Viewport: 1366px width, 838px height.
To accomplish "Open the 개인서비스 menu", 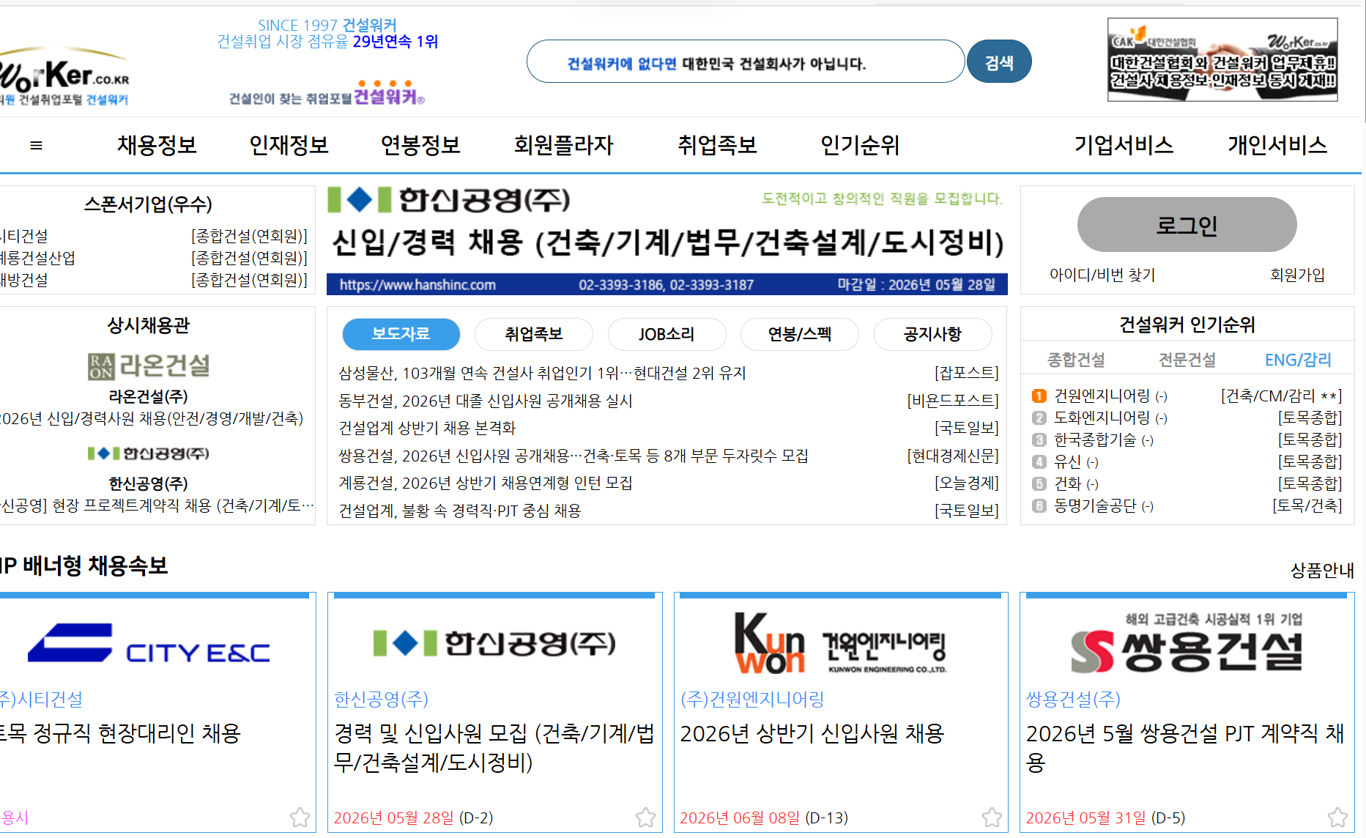I will click(x=1277, y=145).
